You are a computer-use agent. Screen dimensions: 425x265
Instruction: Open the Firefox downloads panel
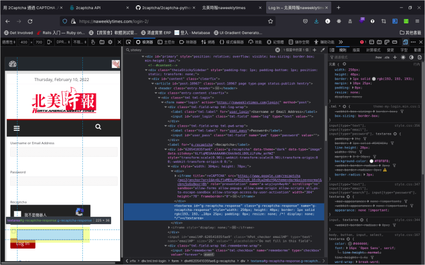[x=316, y=21]
